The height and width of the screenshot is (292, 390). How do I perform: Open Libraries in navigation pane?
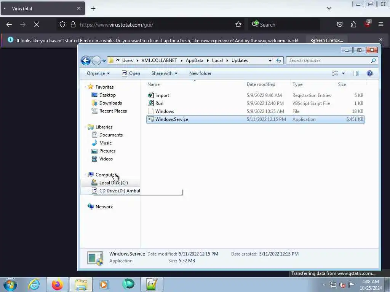(104, 127)
